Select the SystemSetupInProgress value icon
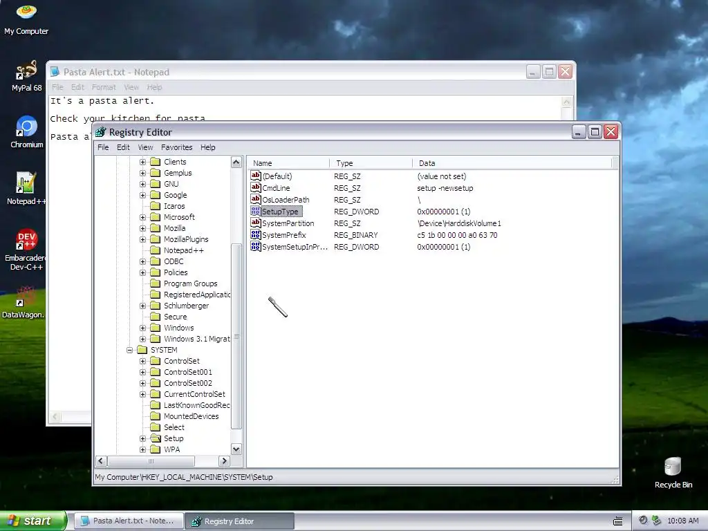The width and height of the screenshot is (708, 531). [256, 246]
